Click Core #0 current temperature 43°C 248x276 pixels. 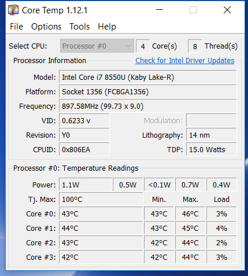pyautogui.click(x=101, y=214)
